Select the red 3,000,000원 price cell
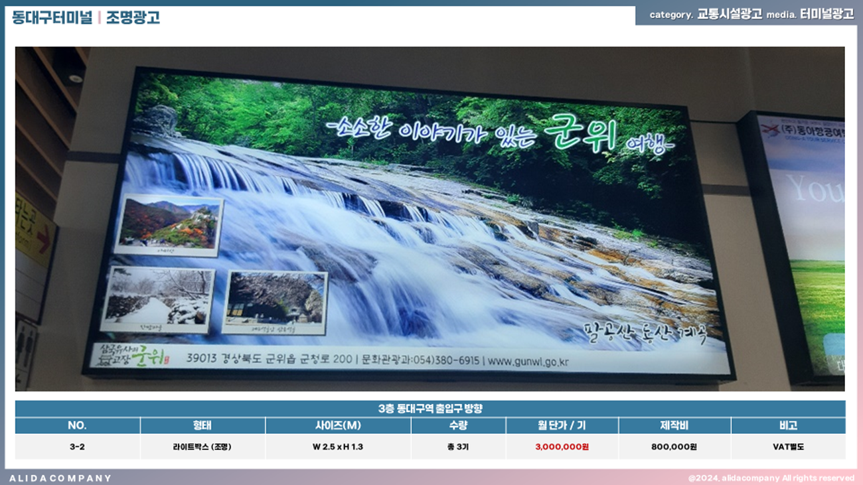The width and height of the screenshot is (863, 485). (x=562, y=447)
